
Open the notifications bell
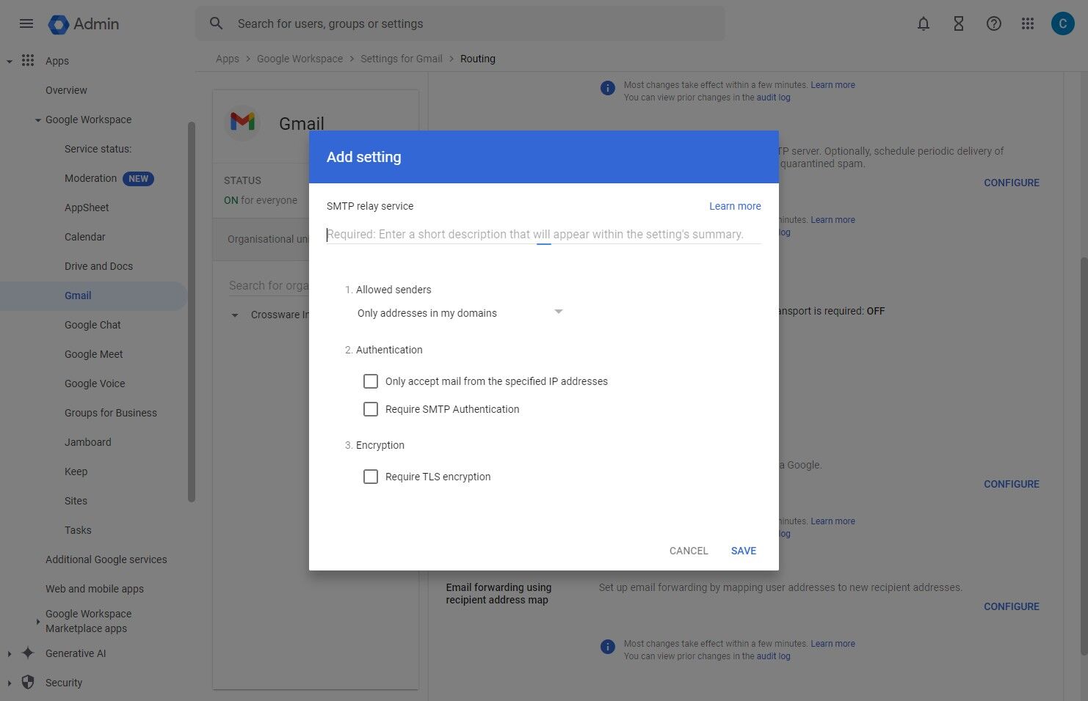click(924, 23)
